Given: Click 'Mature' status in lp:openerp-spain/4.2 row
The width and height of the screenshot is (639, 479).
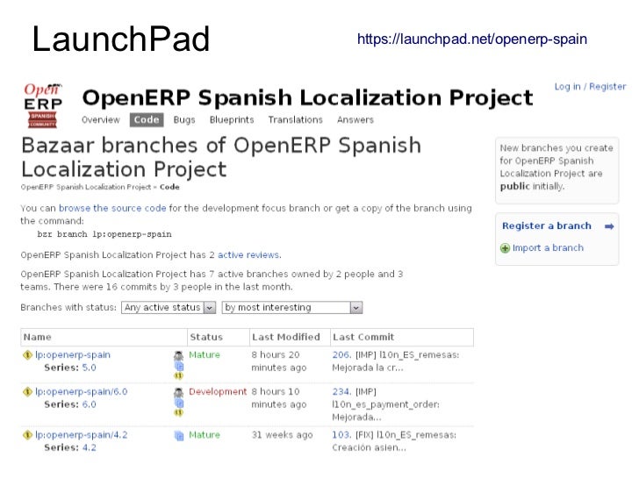Looking at the screenshot, I should (205, 435).
